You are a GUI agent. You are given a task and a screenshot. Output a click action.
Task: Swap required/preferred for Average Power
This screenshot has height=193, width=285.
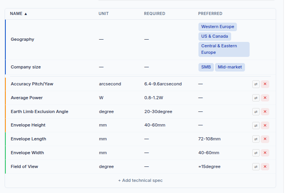(x=256, y=98)
